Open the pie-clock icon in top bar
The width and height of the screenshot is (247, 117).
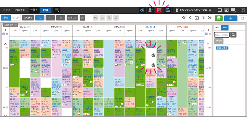point(142,10)
